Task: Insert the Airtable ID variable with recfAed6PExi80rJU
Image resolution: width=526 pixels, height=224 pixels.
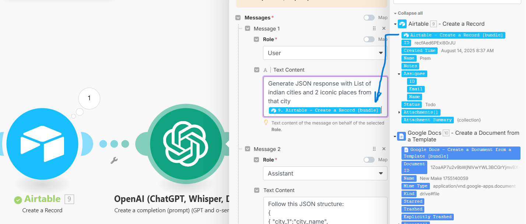Action: pyautogui.click(x=406, y=43)
